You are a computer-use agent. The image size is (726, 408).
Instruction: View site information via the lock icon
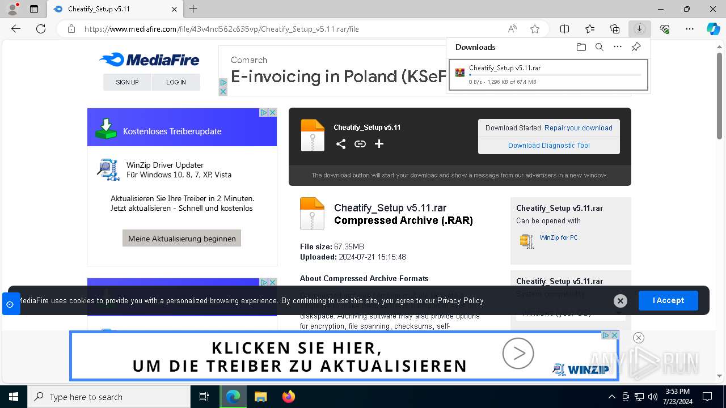pyautogui.click(x=71, y=29)
